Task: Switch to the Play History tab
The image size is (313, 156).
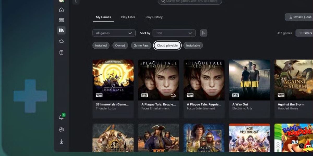Action: [154, 17]
